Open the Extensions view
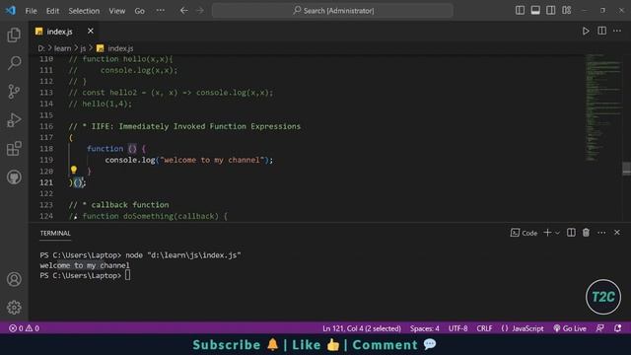 tap(14, 149)
